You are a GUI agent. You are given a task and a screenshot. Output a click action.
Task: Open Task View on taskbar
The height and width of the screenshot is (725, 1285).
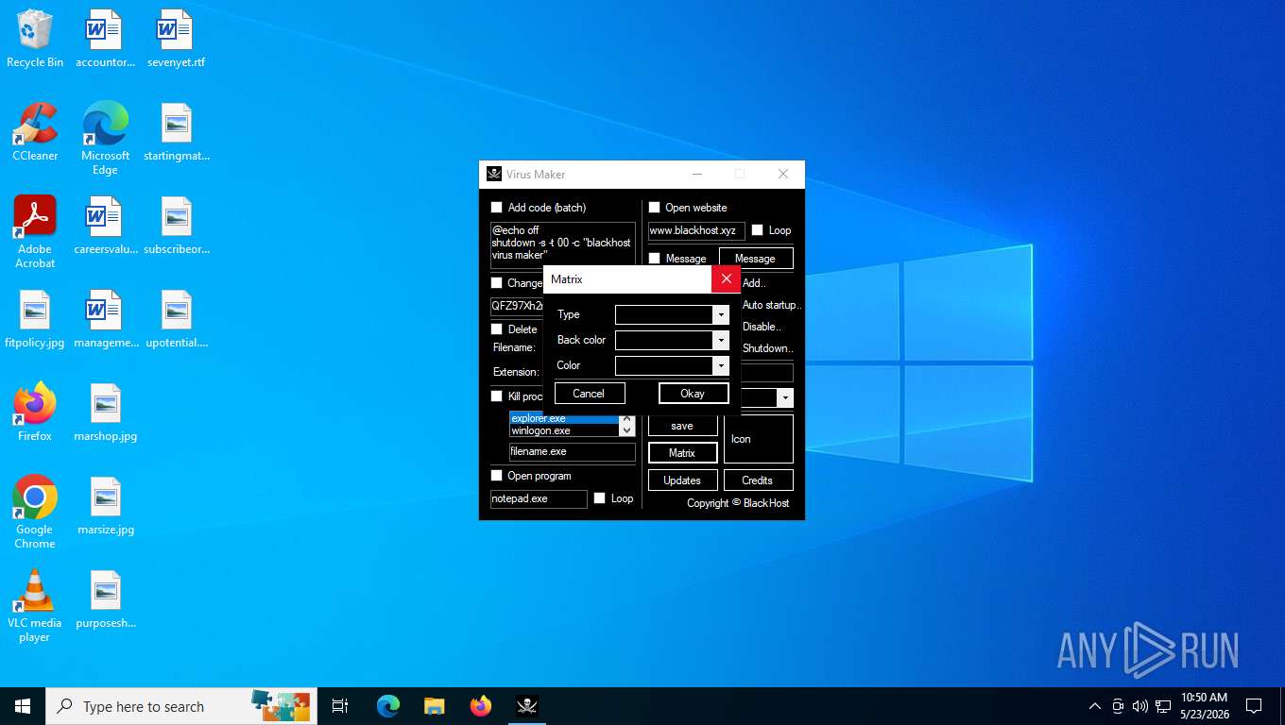coord(340,706)
